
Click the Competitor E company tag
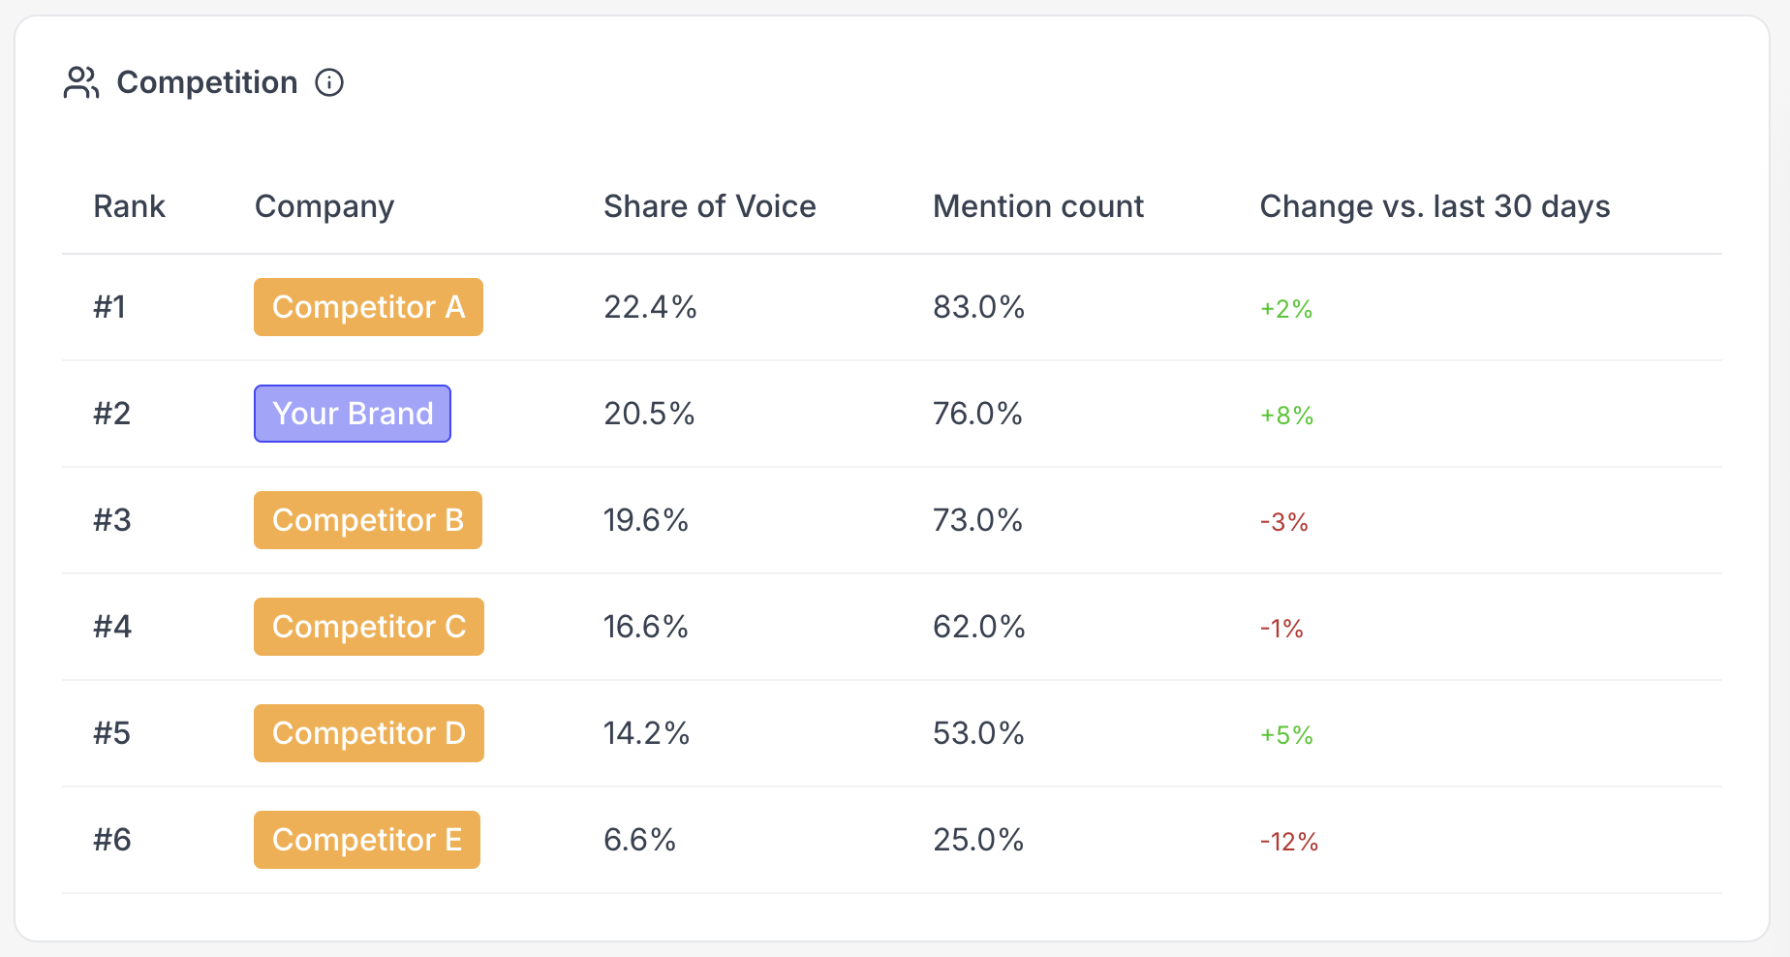point(367,840)
